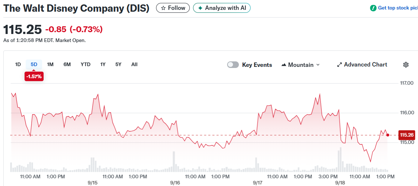
Task: Click the red endpoint dot on the chart line
Action: (388, 135)
